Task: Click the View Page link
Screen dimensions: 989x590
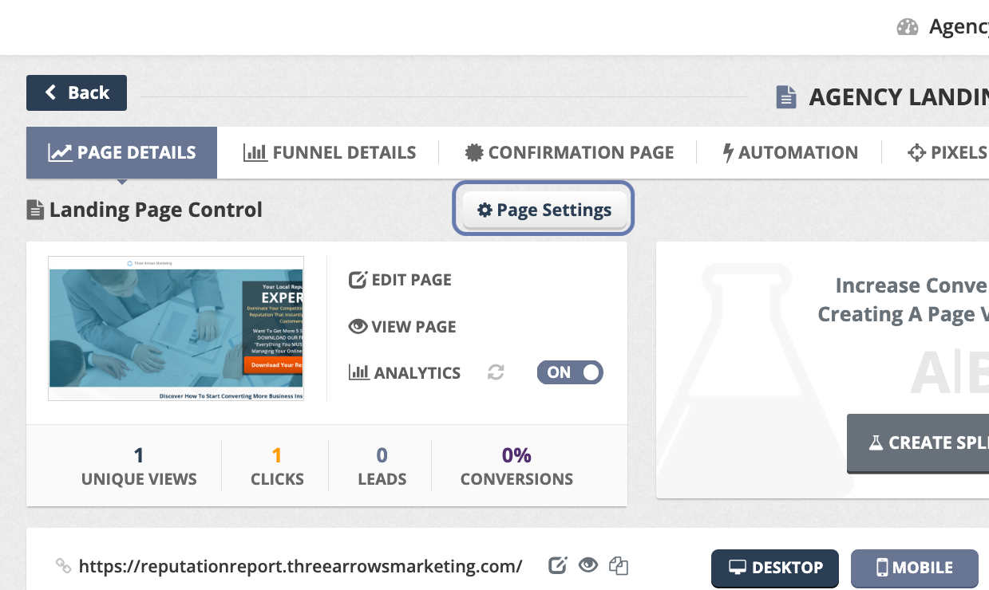Action: click(x=402, y=327)
